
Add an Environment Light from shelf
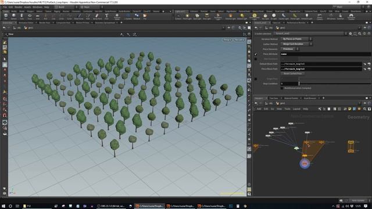coord(255,16)
